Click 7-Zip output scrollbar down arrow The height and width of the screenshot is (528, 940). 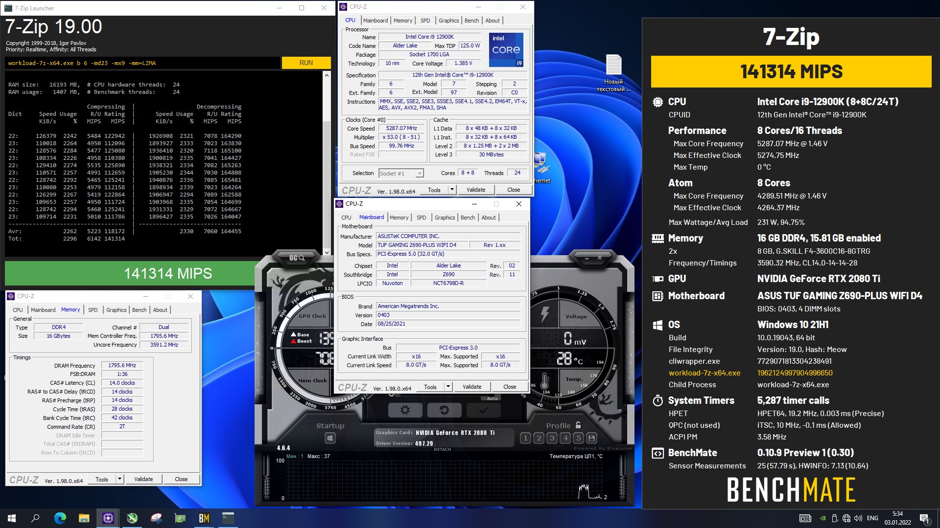pyautogui.click(x=327, y=252)
